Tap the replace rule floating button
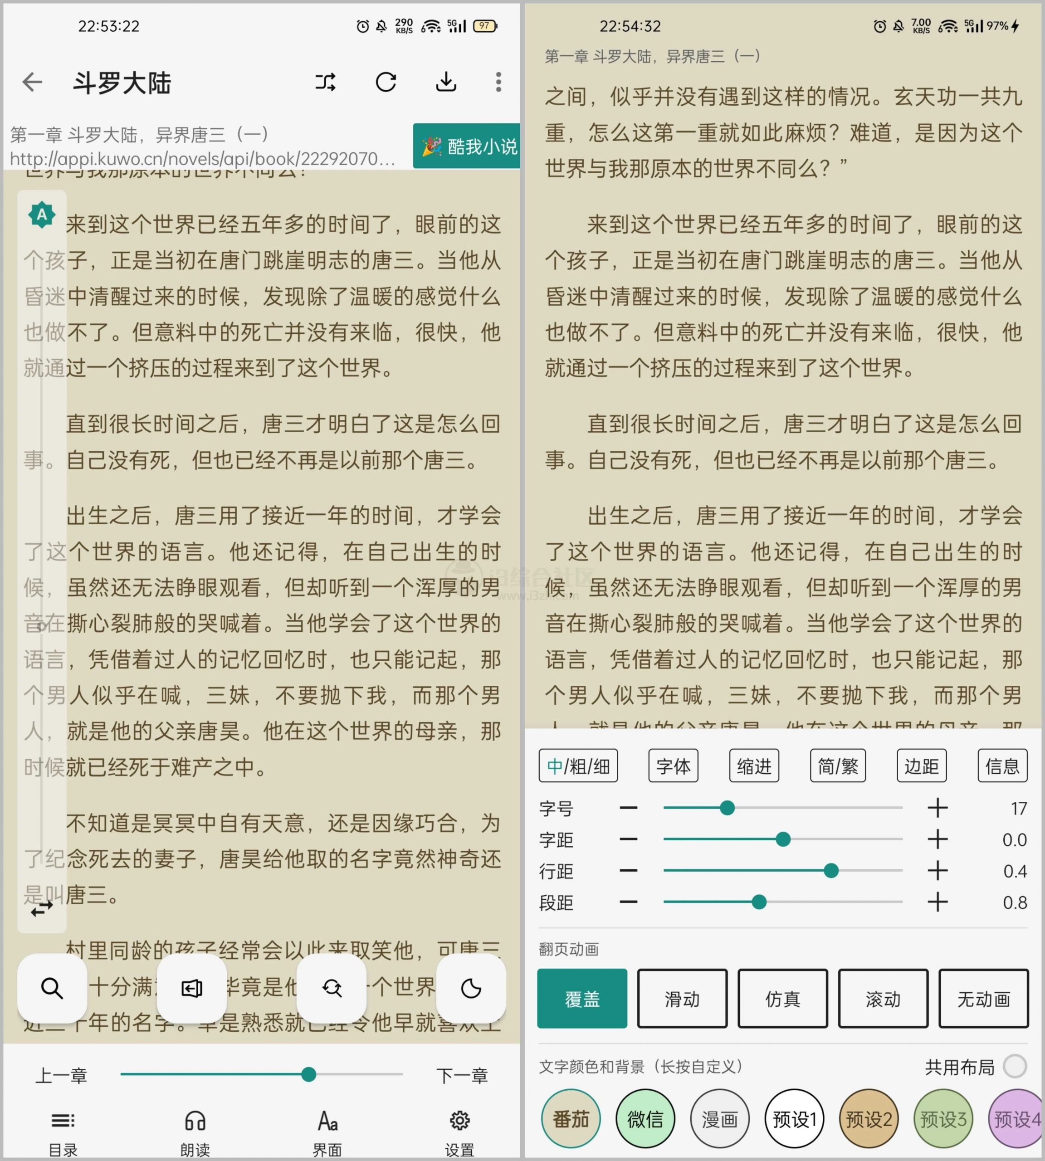Image resolution: width=1045 pixels, height=1161 pixels. tap(331, 988)
